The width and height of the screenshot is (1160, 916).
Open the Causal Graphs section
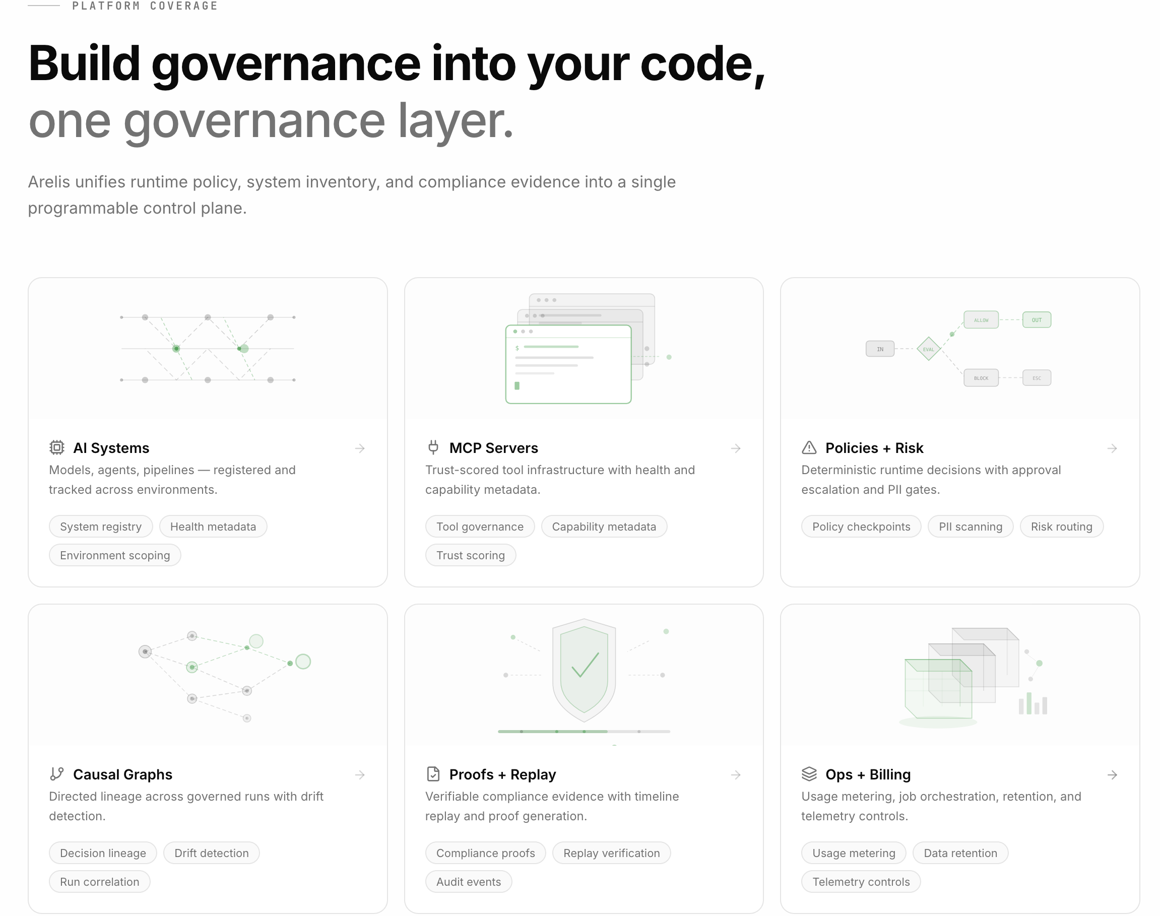click(122, 774)
